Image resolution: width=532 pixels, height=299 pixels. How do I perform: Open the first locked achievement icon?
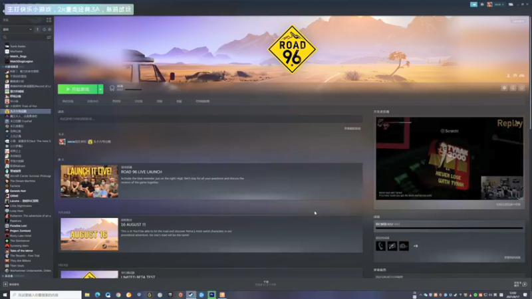tap(380, 246)
